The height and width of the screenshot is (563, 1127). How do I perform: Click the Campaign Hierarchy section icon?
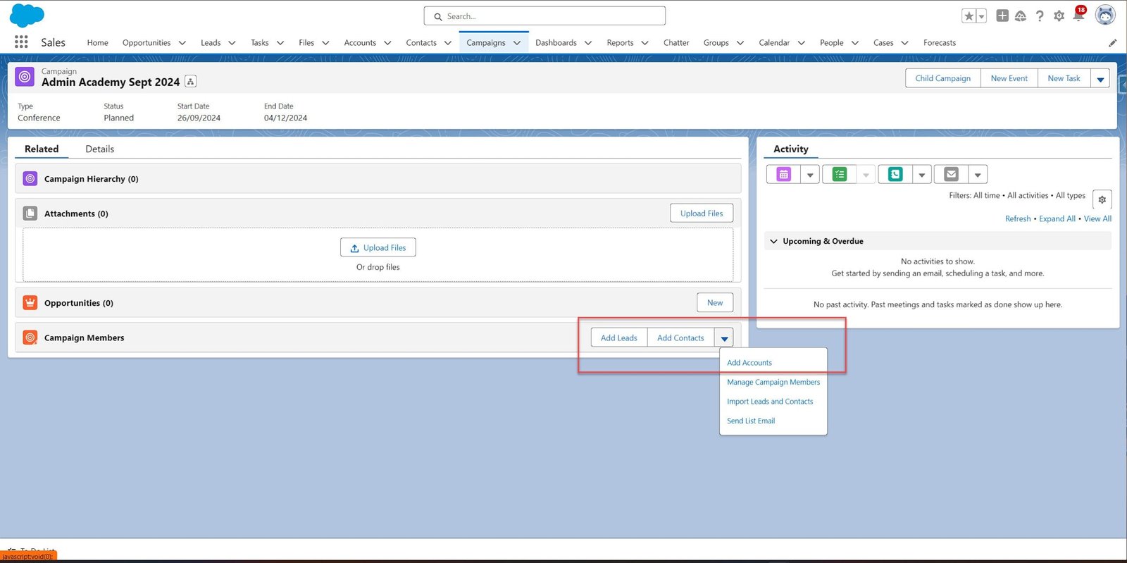(x=30, y=179)
